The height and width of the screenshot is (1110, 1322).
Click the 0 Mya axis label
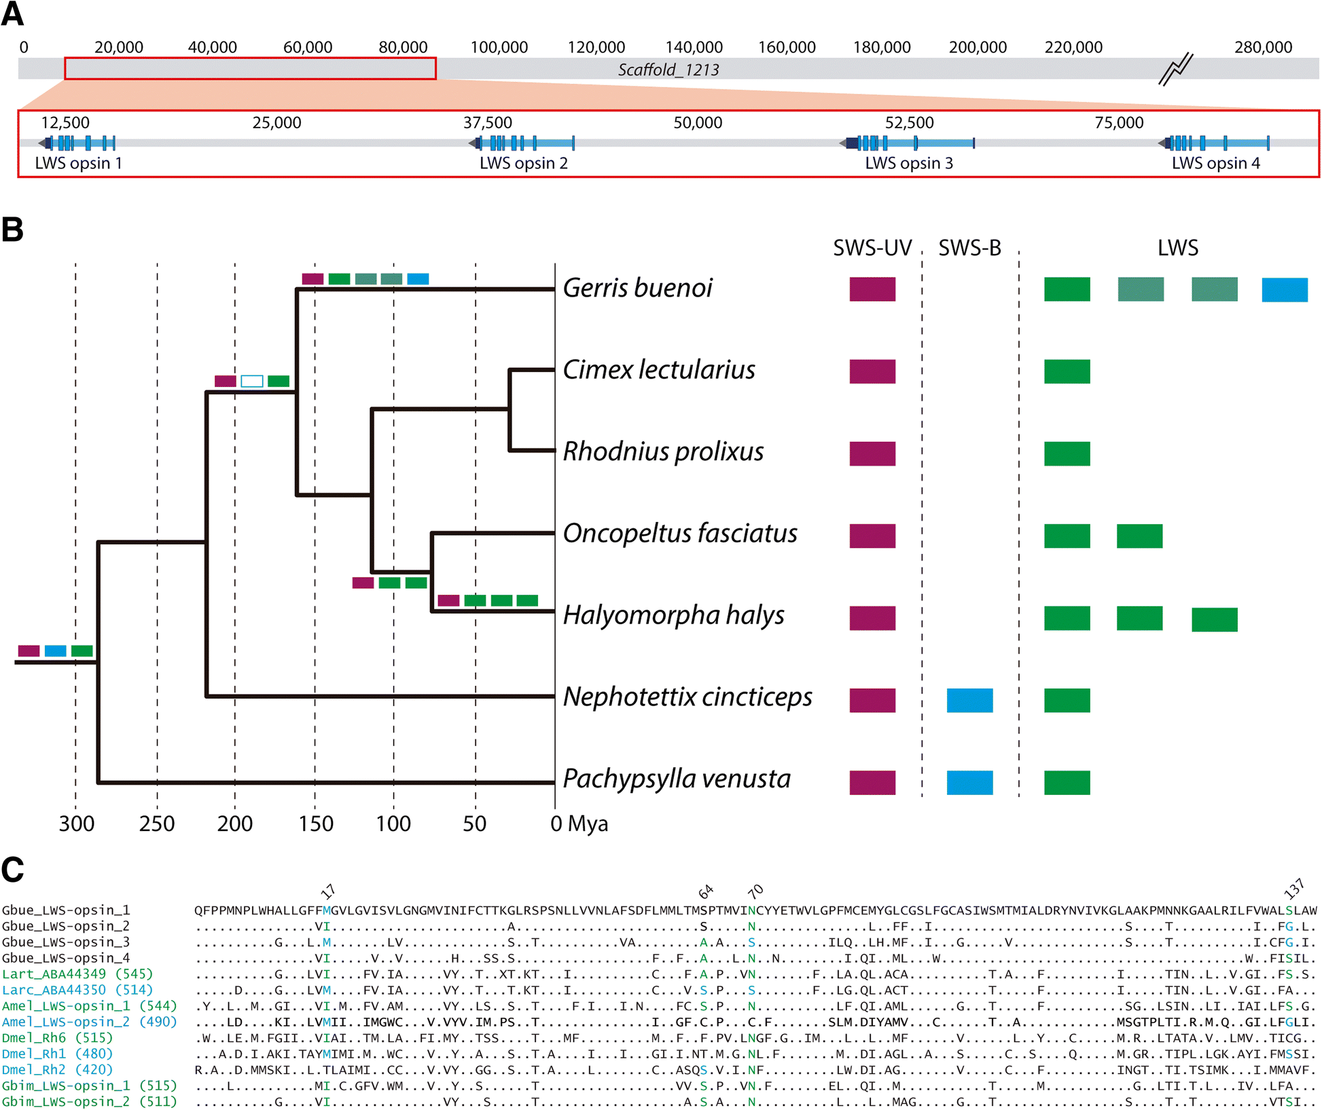point(579,824)
